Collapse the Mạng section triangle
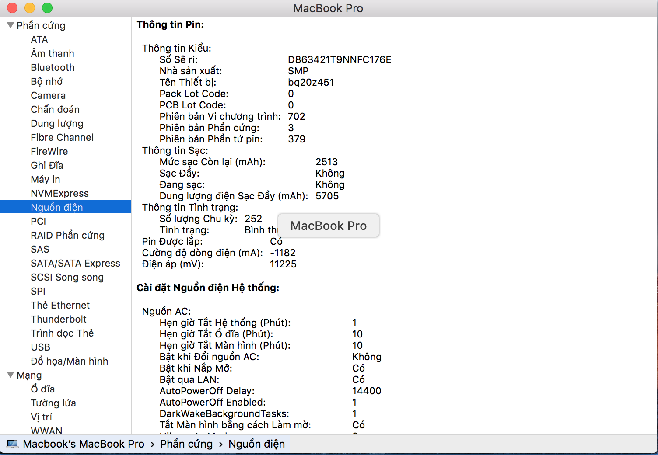This screenshot has height=455, width=658. (10, 375)
